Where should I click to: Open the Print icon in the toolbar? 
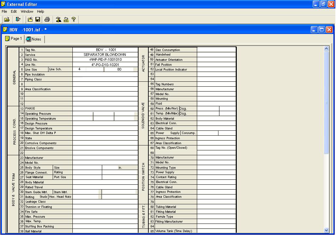pos(47,19)
